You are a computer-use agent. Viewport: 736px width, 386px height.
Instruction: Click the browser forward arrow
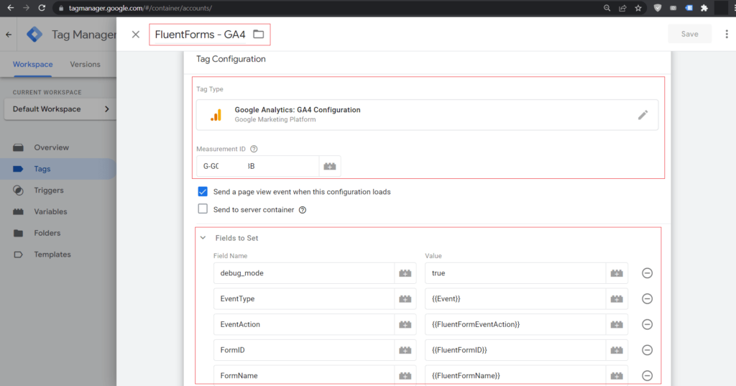(x=27, y=8)
